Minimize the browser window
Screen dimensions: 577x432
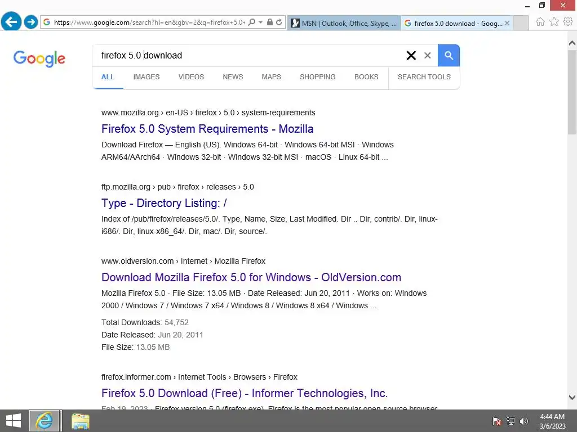tap(527, 6)
